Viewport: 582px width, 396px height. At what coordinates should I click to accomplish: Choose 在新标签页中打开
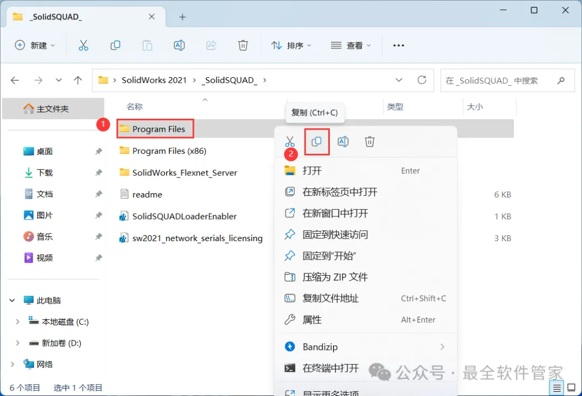pyautogui.click(x=365, y=192)
